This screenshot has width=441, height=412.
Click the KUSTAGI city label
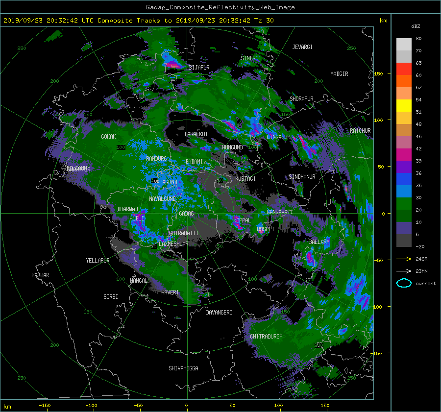pos(245,179)
